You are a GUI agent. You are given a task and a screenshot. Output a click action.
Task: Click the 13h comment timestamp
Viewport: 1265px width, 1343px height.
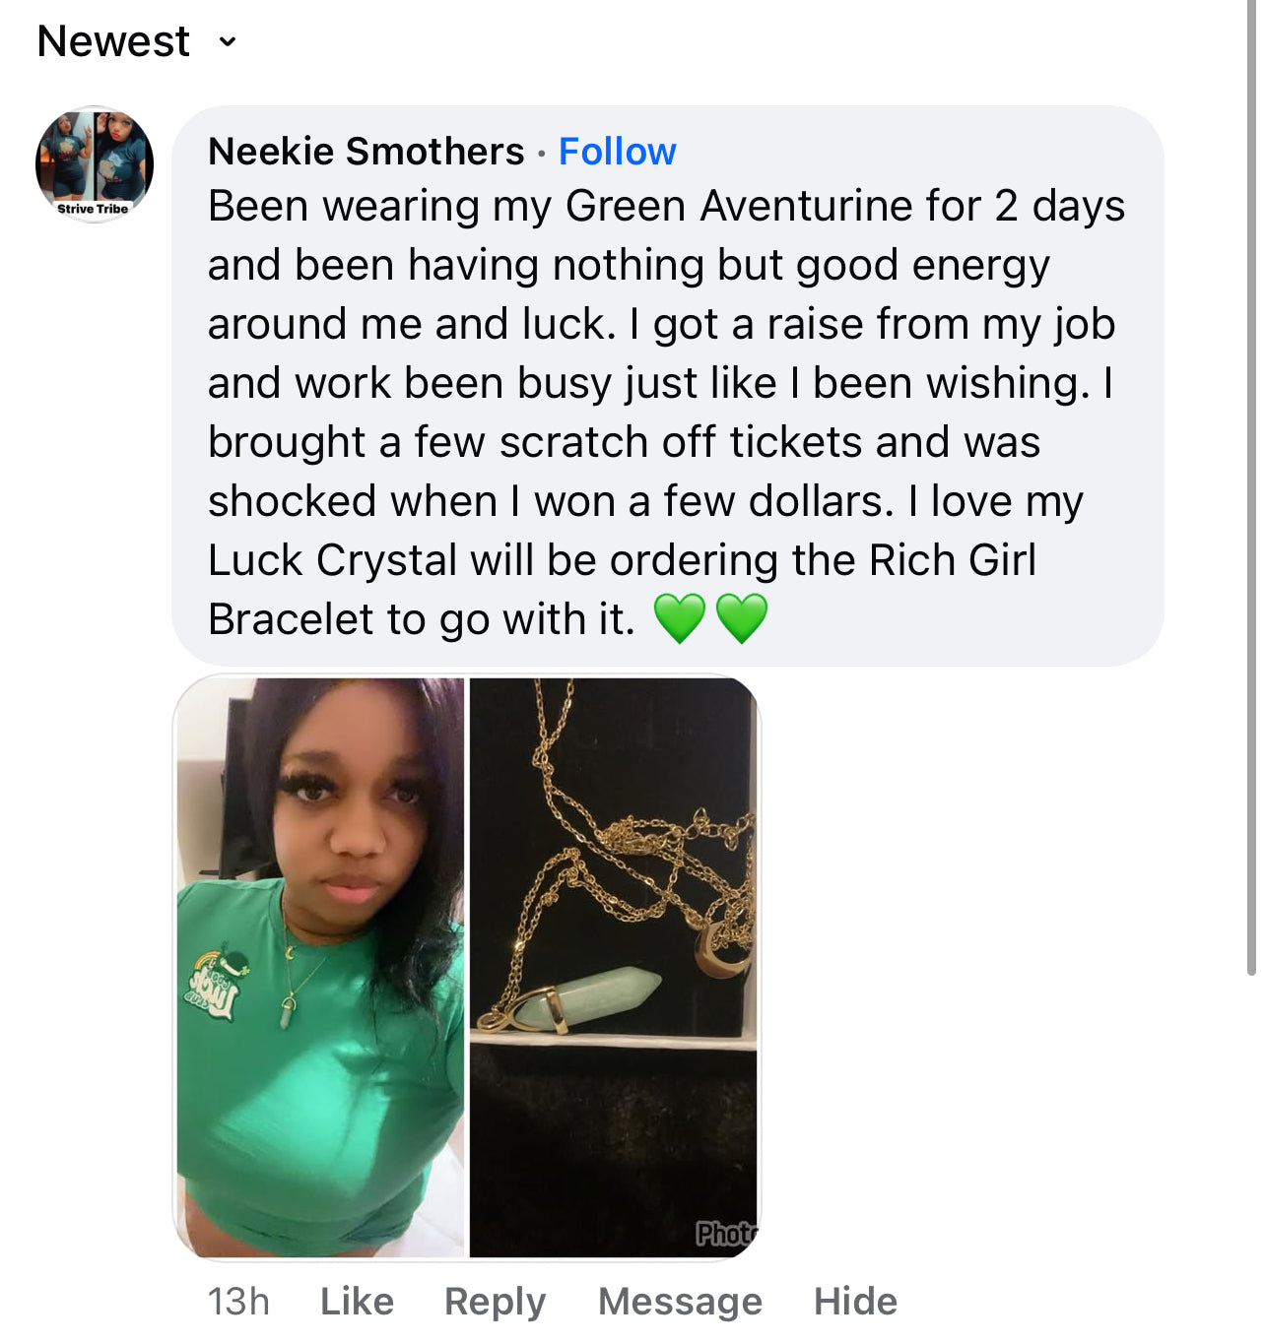click(x=238, y=1302)
